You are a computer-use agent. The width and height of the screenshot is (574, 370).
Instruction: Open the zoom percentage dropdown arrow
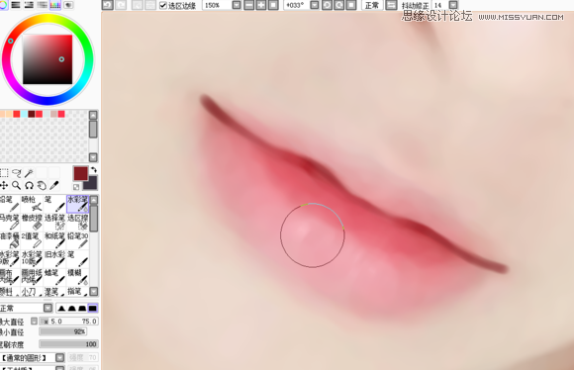coord(237,5)
